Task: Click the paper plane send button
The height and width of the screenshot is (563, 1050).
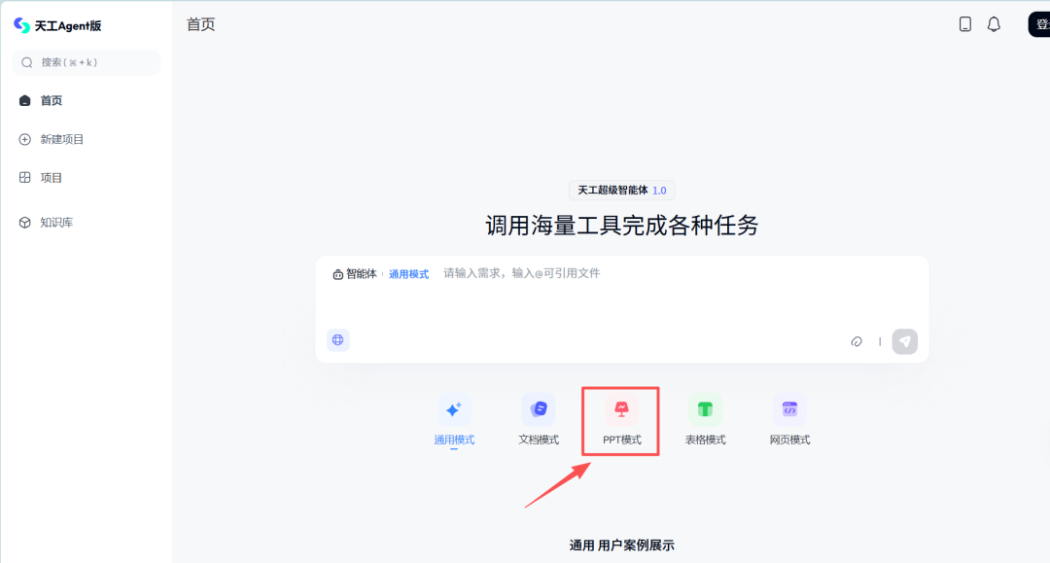Action: (x=904, y=341)
